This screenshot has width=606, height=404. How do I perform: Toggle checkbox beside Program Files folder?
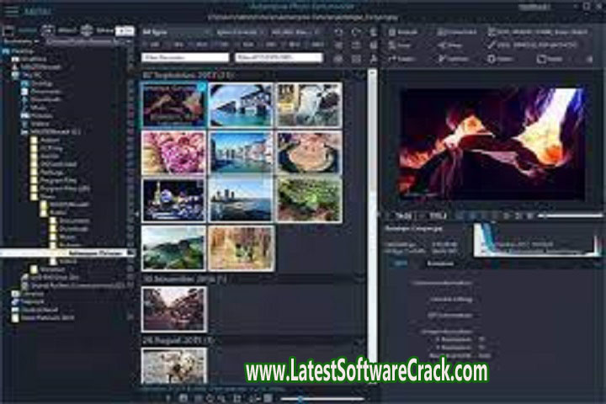130,178
